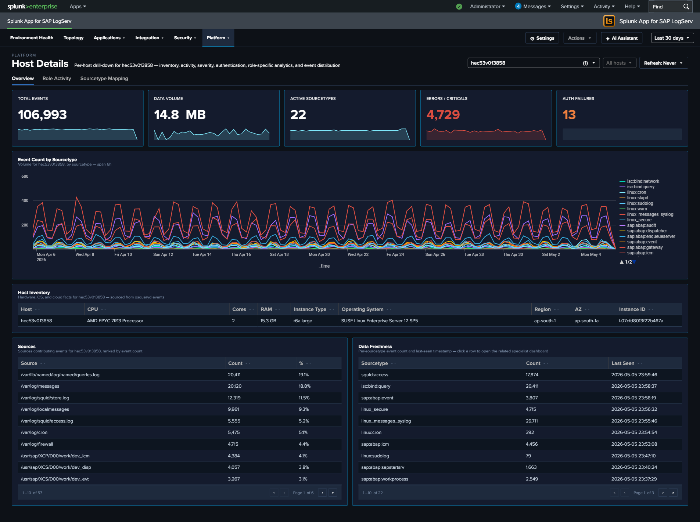Click the green health status check icon
The image size is (700, 522).
coord(459,7)
